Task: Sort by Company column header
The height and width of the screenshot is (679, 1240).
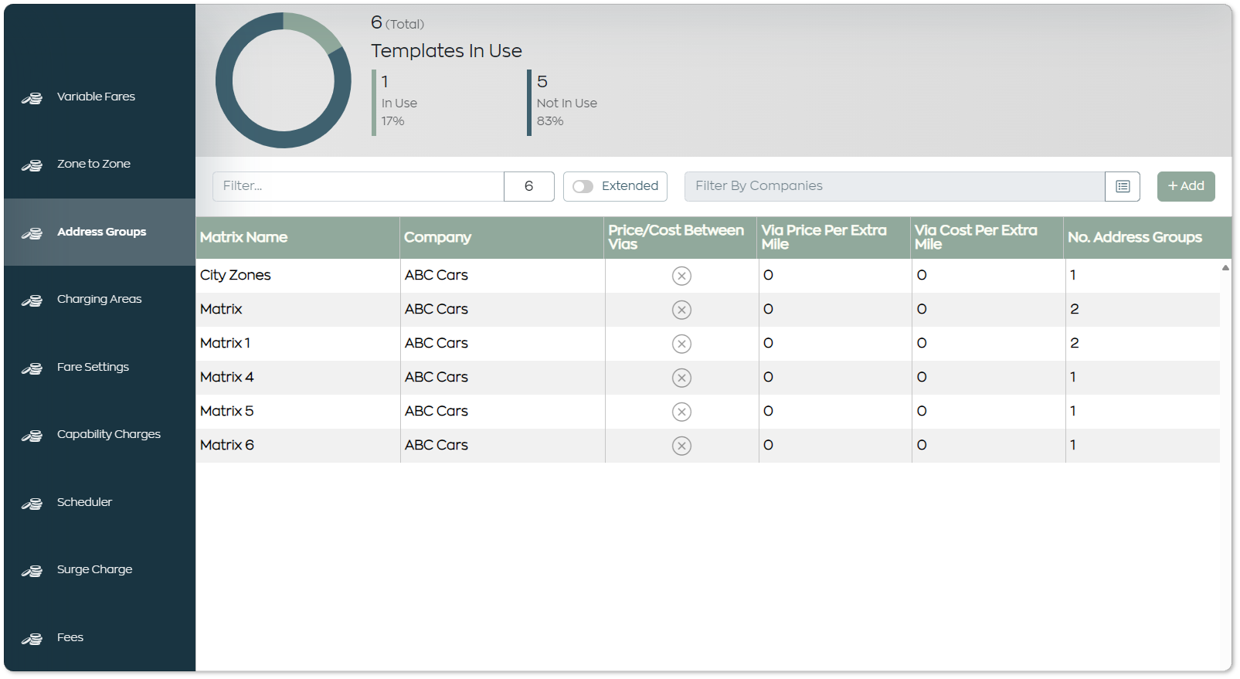Action: click(x=502, y=237)
